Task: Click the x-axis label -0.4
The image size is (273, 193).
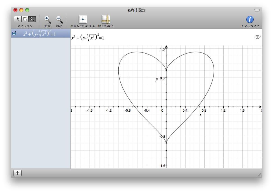Action: point(146,111)
